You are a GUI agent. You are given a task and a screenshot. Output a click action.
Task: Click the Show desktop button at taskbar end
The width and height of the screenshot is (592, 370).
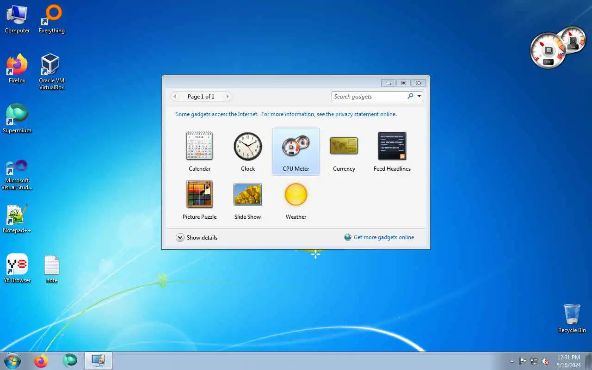[x=588, y=361]
